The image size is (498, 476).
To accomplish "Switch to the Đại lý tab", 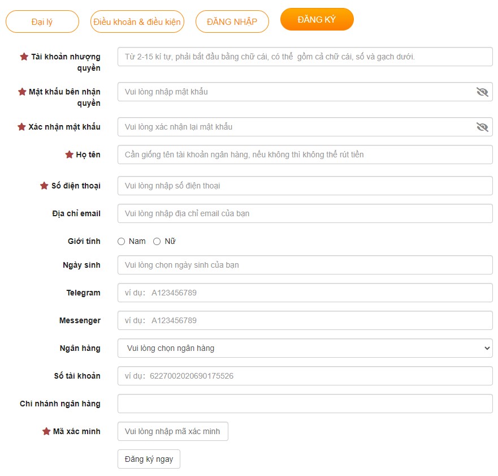I will (42, 22).
